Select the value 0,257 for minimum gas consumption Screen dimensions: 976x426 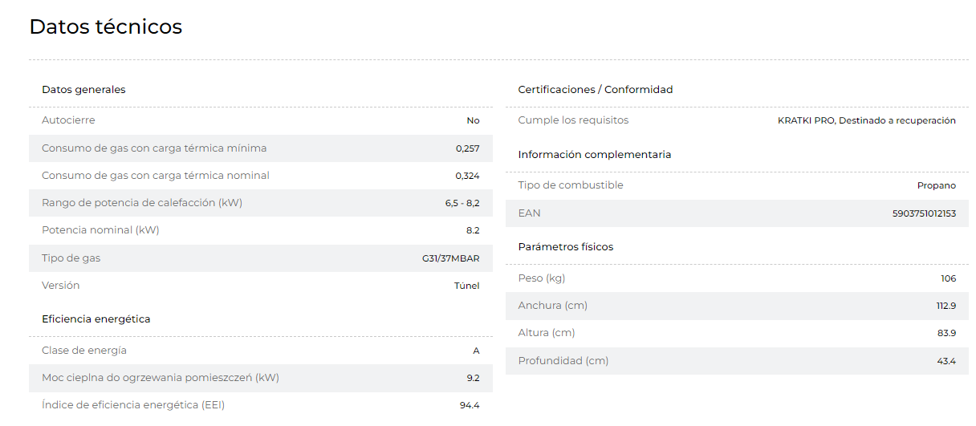467,148
